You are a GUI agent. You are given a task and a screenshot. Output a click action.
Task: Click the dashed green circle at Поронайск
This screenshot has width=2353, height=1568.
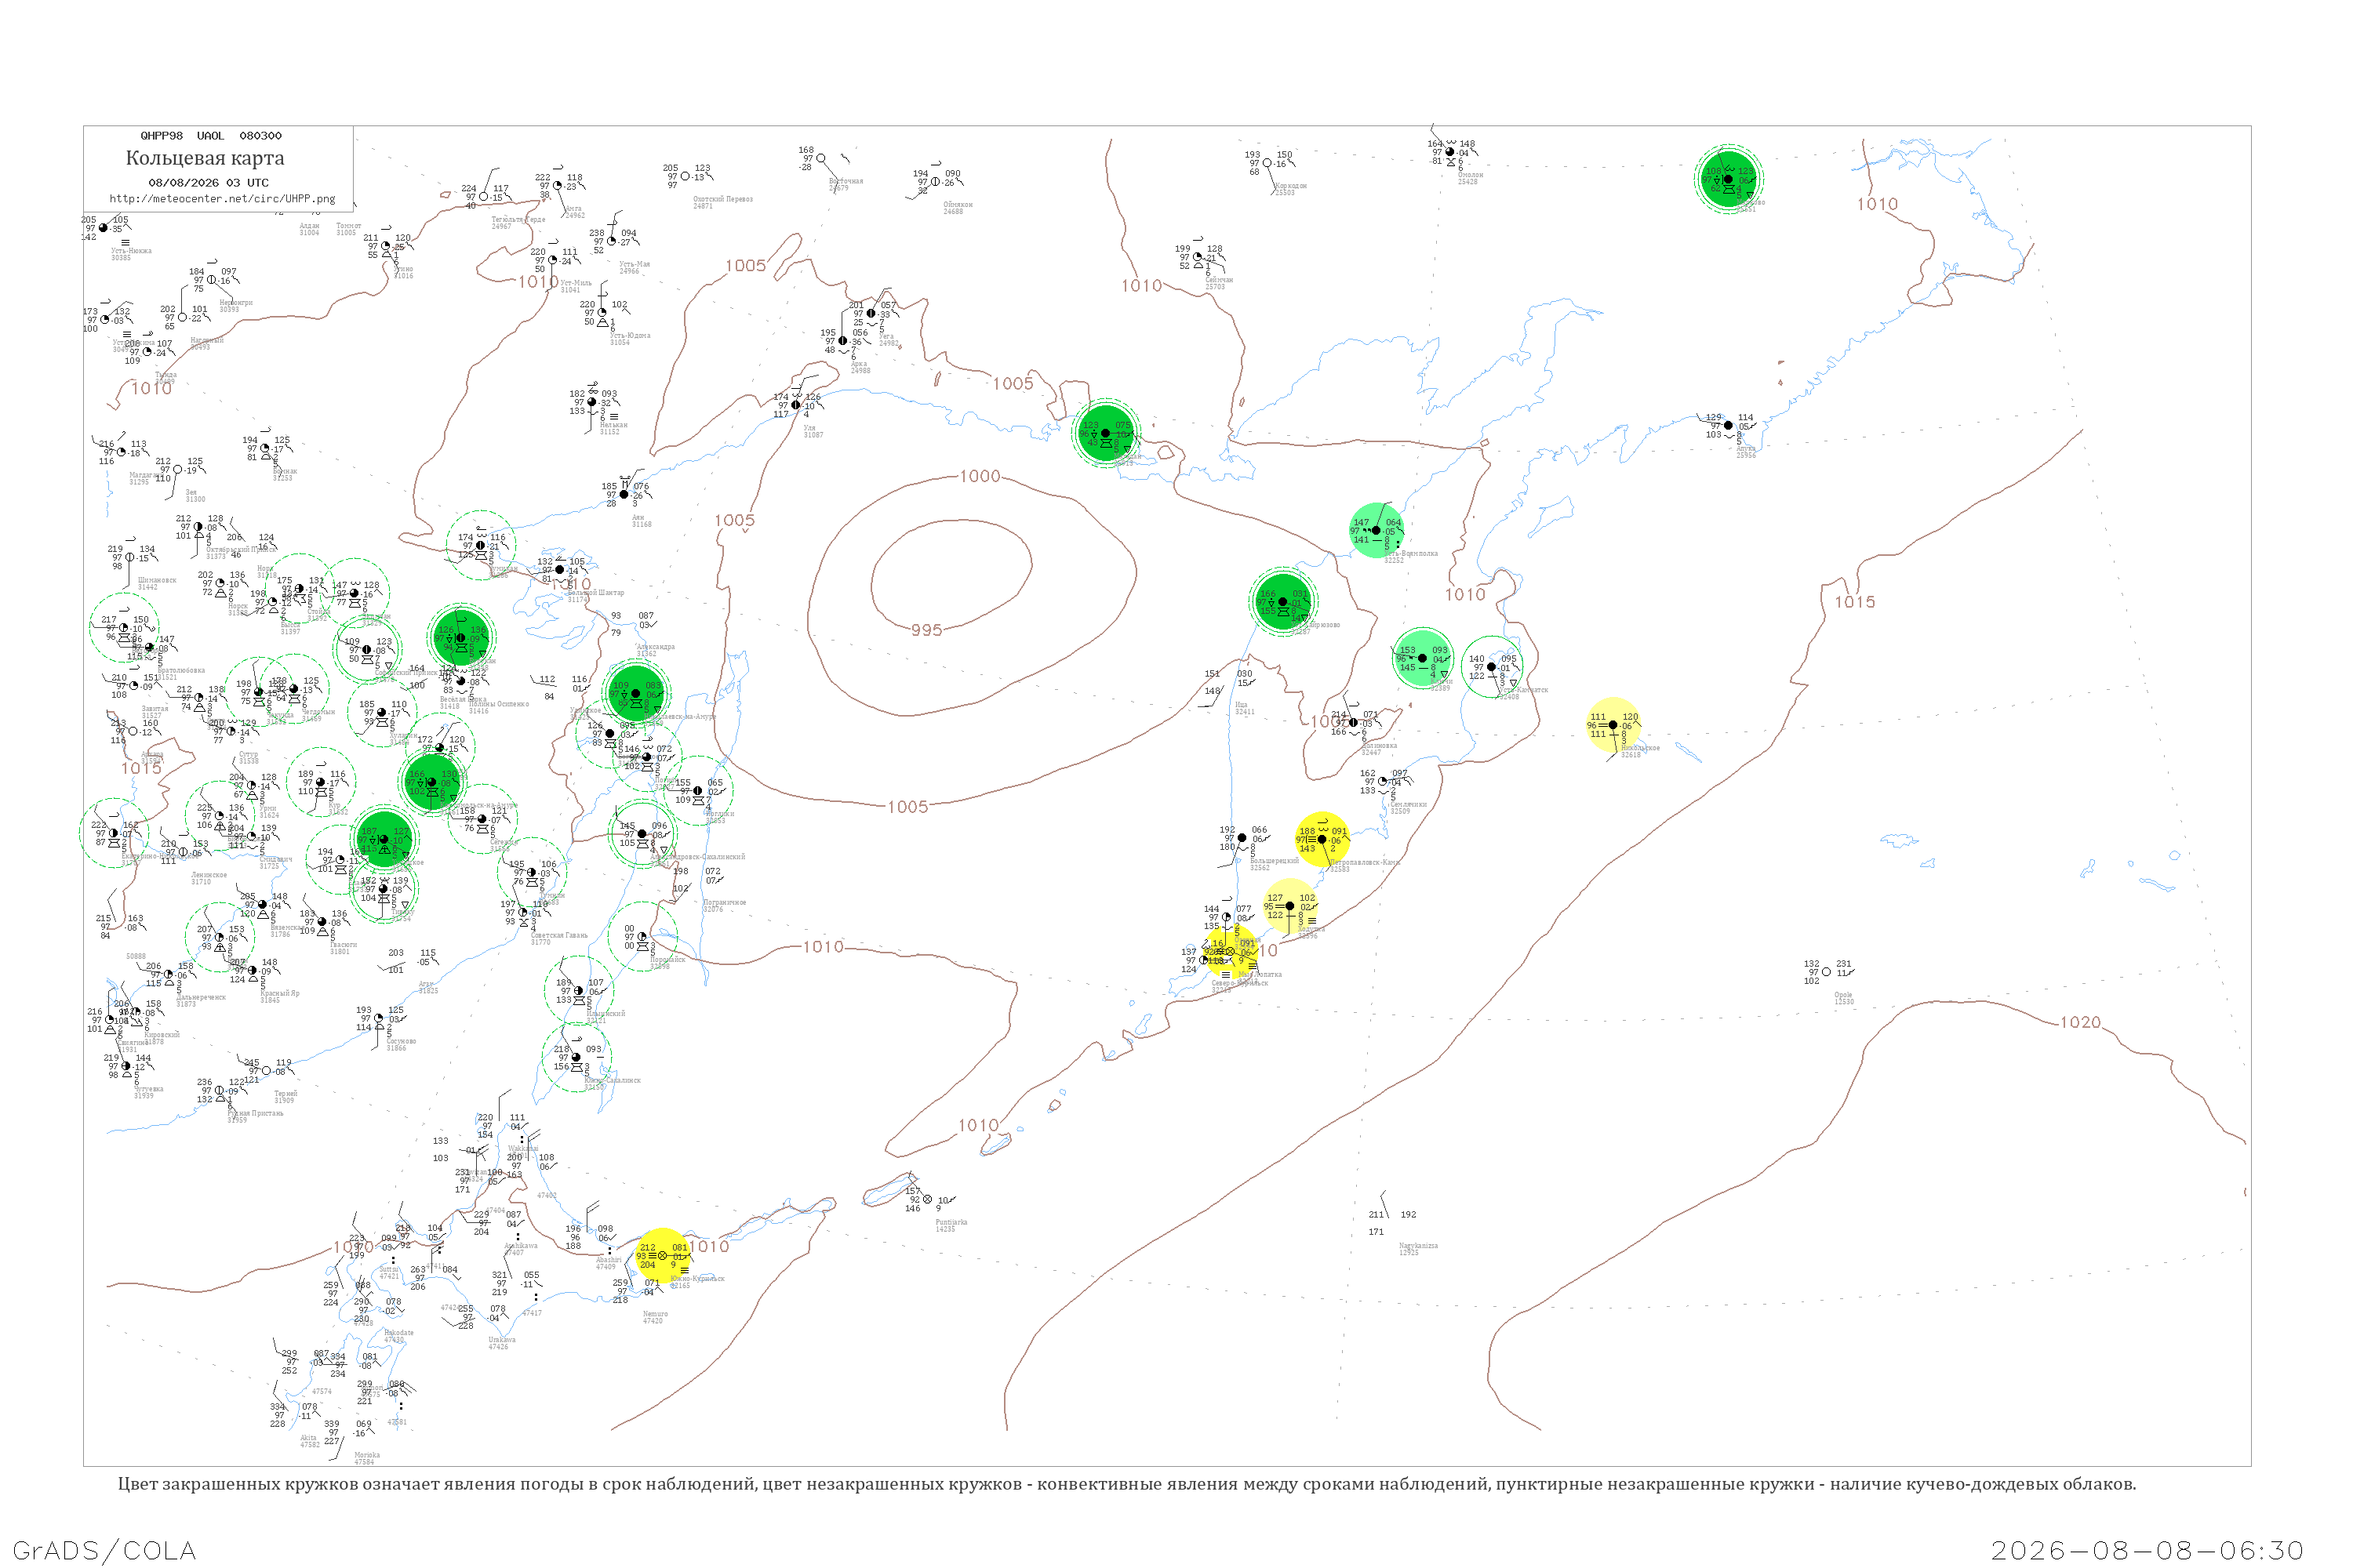[642, 937]
